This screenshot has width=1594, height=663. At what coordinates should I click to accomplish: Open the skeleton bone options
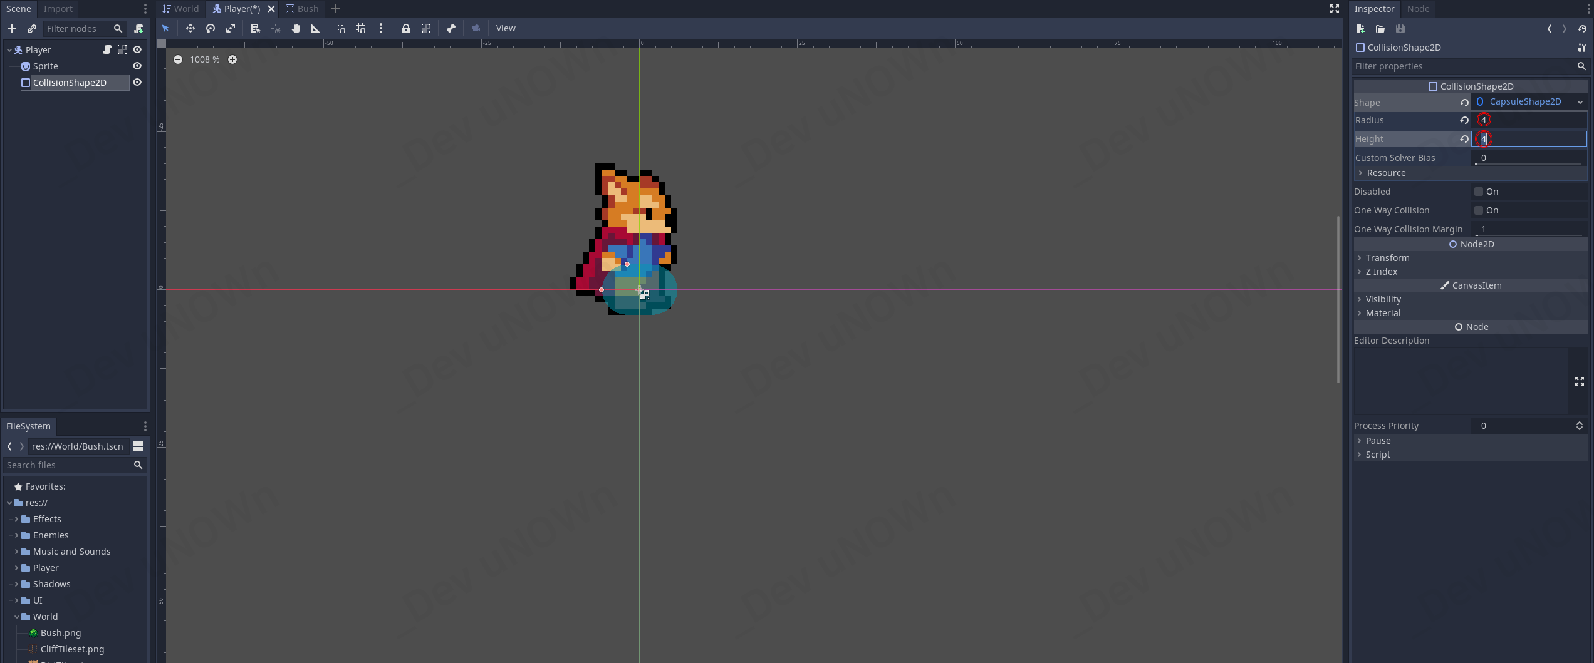[451, 28]
